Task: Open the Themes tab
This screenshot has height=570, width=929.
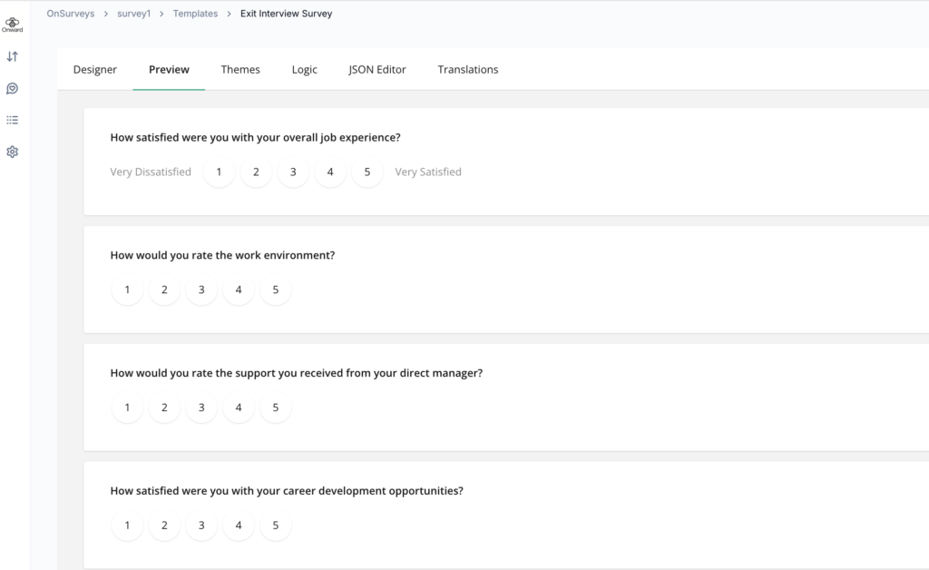Action: (240, 70)
